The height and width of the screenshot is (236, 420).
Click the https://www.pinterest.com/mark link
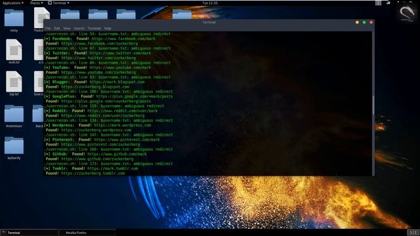[127, 140]
